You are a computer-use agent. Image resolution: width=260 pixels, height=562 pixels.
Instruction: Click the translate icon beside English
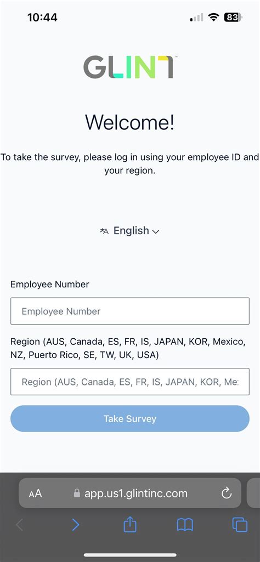pos(104,231)
